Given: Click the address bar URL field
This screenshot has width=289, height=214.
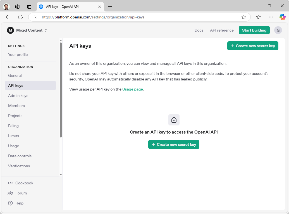Looking at the screenshot, I should [x=139, y=17].
